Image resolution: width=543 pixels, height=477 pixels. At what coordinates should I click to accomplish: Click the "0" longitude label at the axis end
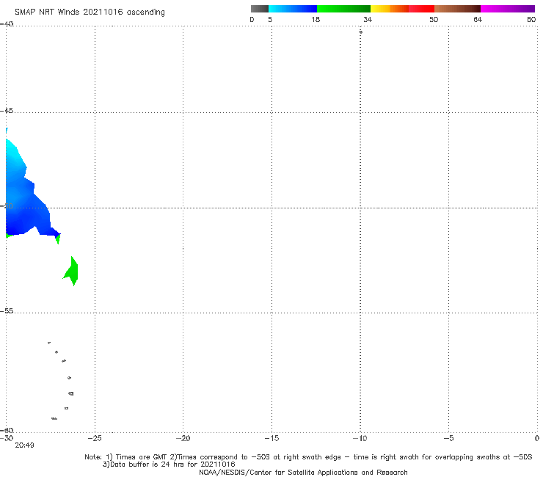537,438
